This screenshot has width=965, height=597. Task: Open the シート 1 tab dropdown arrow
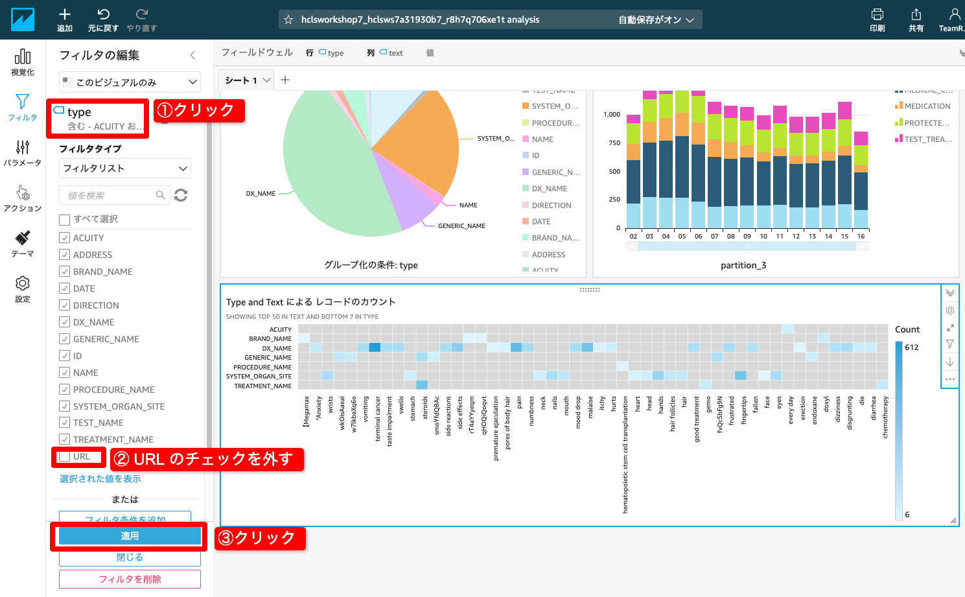[x=266, y=80]
